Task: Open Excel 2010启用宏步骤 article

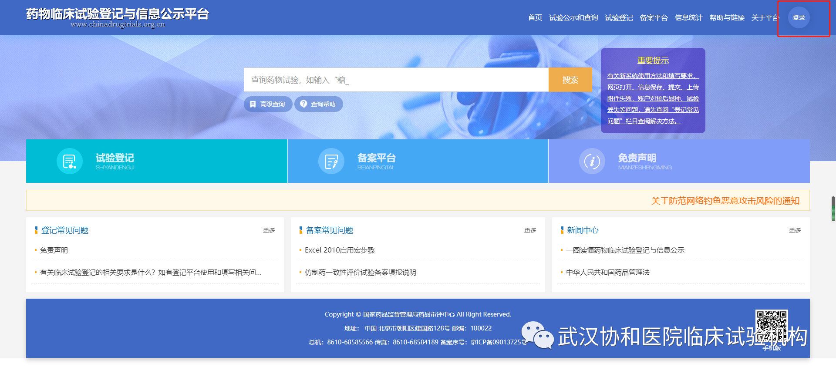Action: point(340,250)
